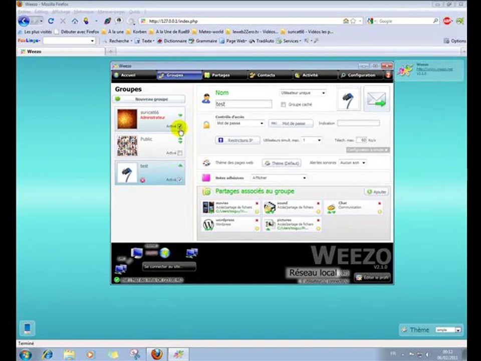This screenshot has height=361, width=481.
Task: Click the globe internet icon in network diagram
Action: 165,253
